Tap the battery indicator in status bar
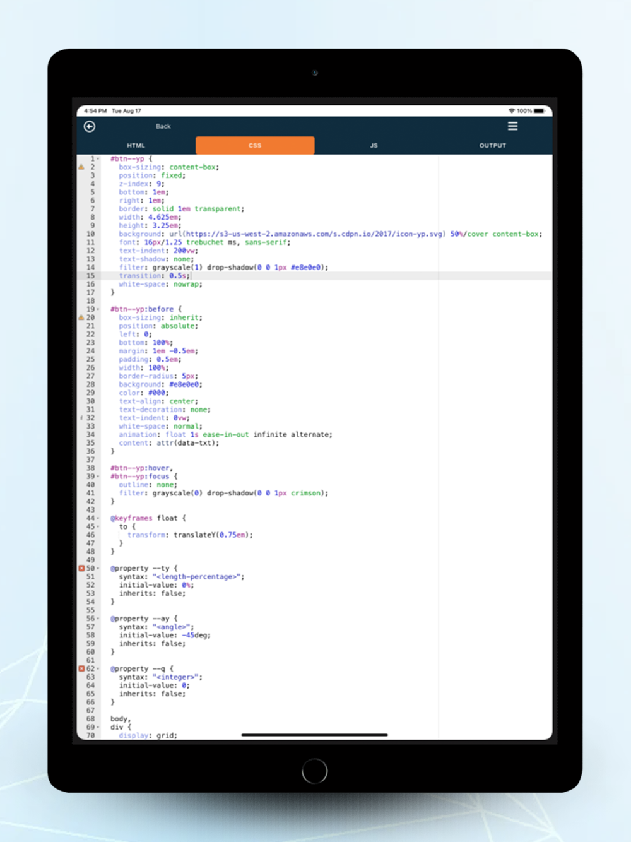This screenshot has width=631, height=842. pyautogui.click(x=539, y=110)
